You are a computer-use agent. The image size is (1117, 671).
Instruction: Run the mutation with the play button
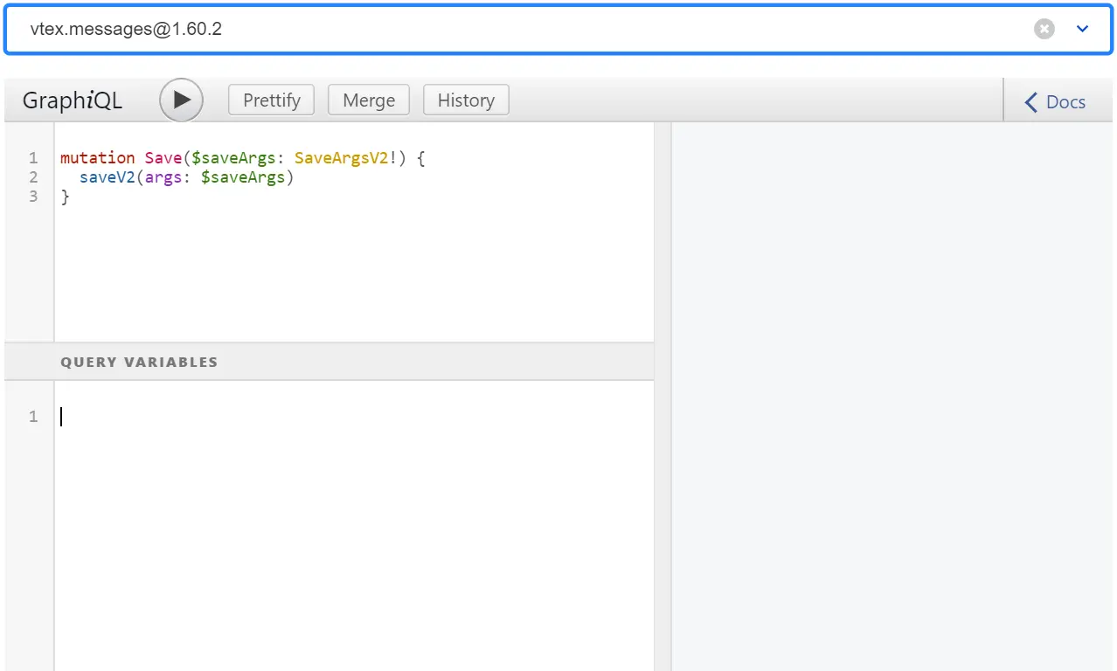click(181, 100)
